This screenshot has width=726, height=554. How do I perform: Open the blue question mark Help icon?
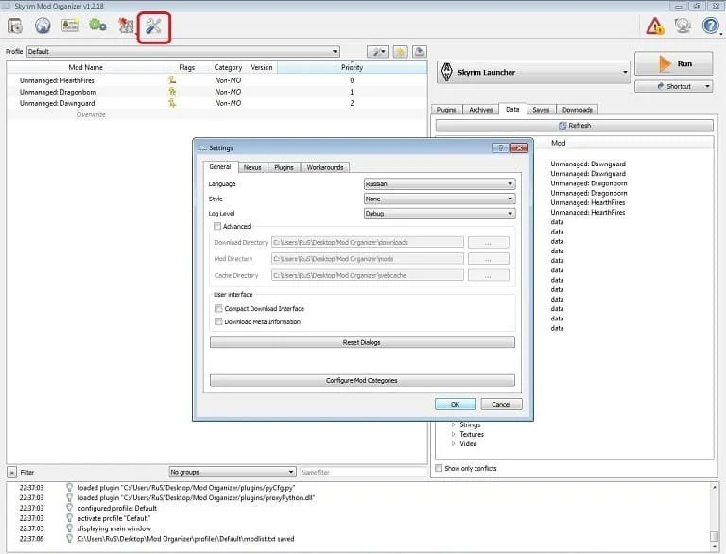[x=710, y=26]
